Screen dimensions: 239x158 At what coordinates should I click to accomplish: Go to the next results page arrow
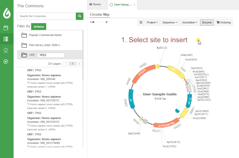(79, 64)
